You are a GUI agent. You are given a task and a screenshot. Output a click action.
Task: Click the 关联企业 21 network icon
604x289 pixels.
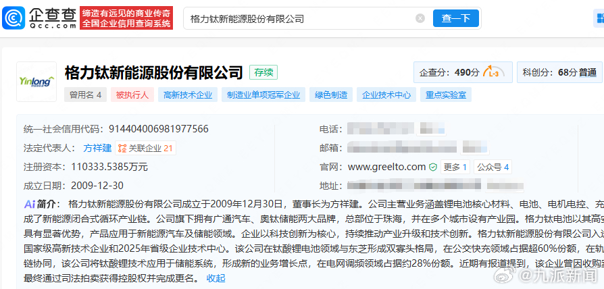[122, 148]
